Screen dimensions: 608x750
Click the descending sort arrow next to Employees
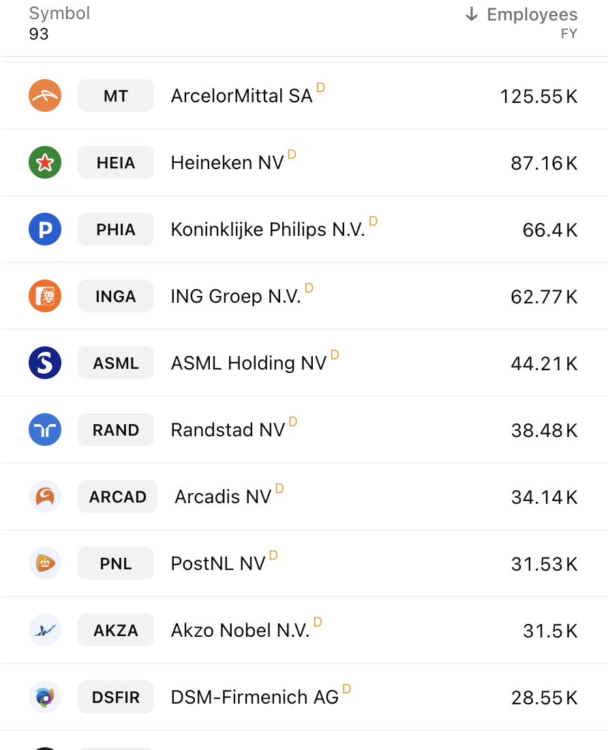click(x=471, y=14)
